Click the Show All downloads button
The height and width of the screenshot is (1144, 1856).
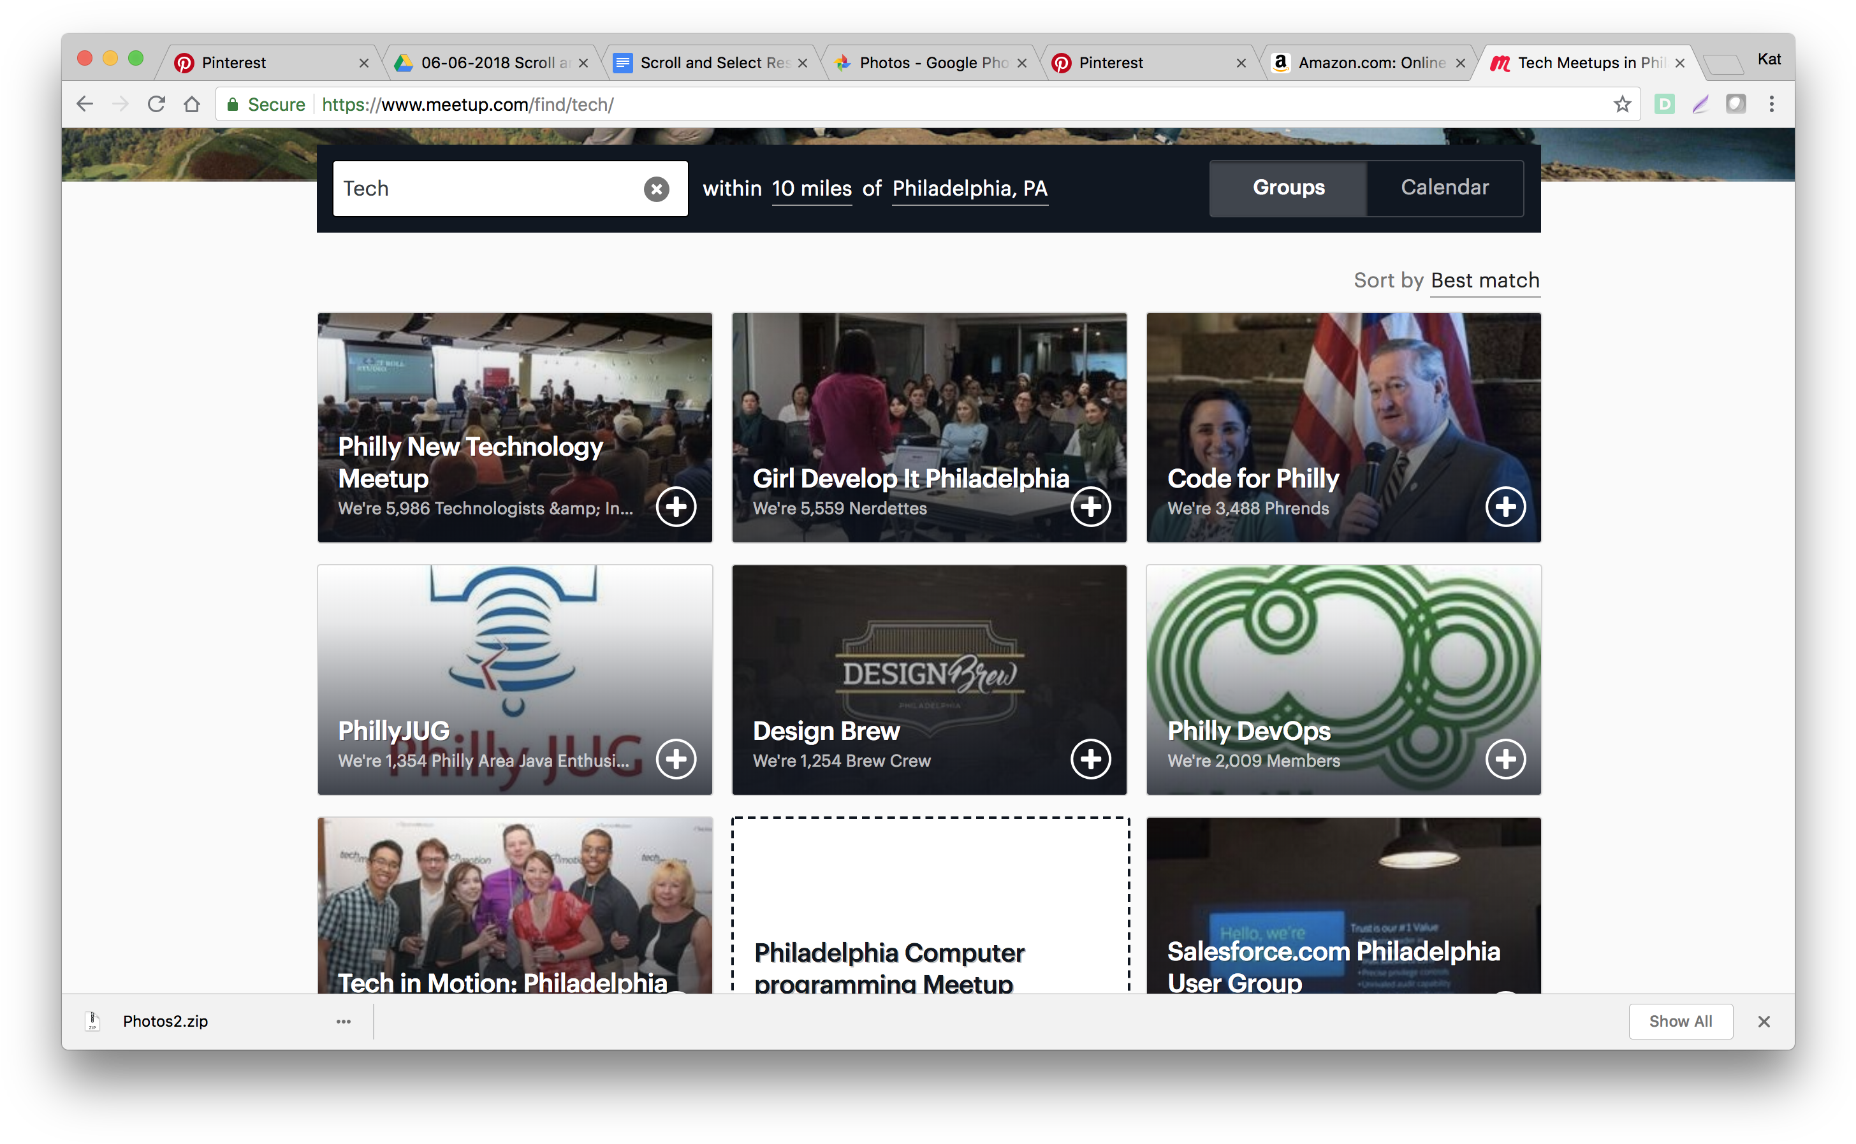coord(1681,1020)
